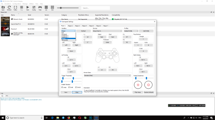Open the Pads gamepad toolbar icon
The image size is (215, 120).
[x=40, y=8]
